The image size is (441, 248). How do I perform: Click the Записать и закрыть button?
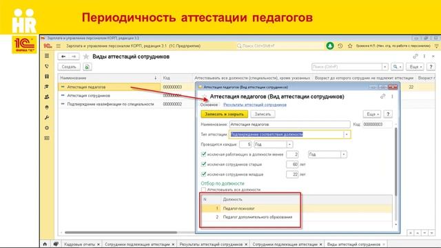click(x=224, y=114)
